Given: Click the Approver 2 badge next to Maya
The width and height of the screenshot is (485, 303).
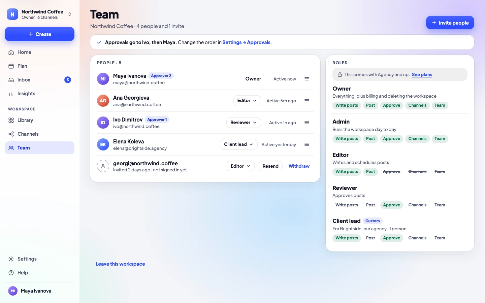Looking at the screenshot, I should tap(161, 76).
